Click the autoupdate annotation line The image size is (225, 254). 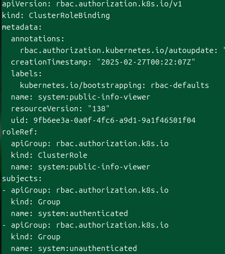[x=122, y=50]
